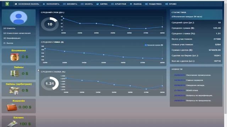Click the gears icon beside Поддержка
The image size is (227, 127).
(146, 4)
